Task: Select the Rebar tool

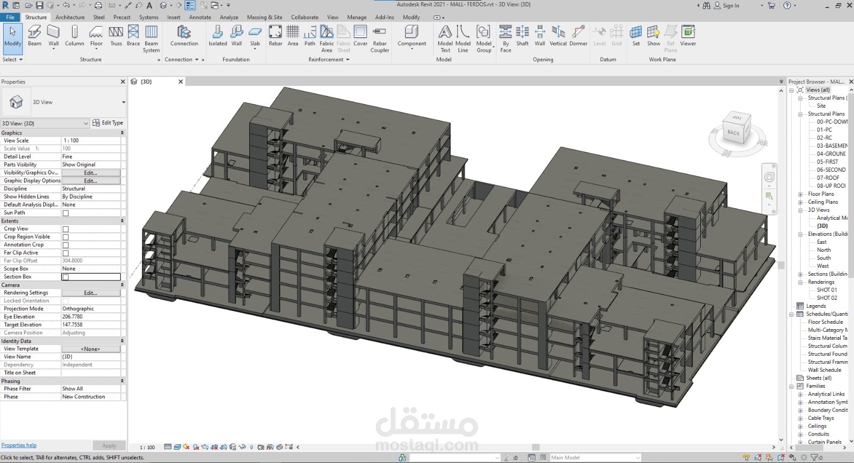Action: pos(275,36)
